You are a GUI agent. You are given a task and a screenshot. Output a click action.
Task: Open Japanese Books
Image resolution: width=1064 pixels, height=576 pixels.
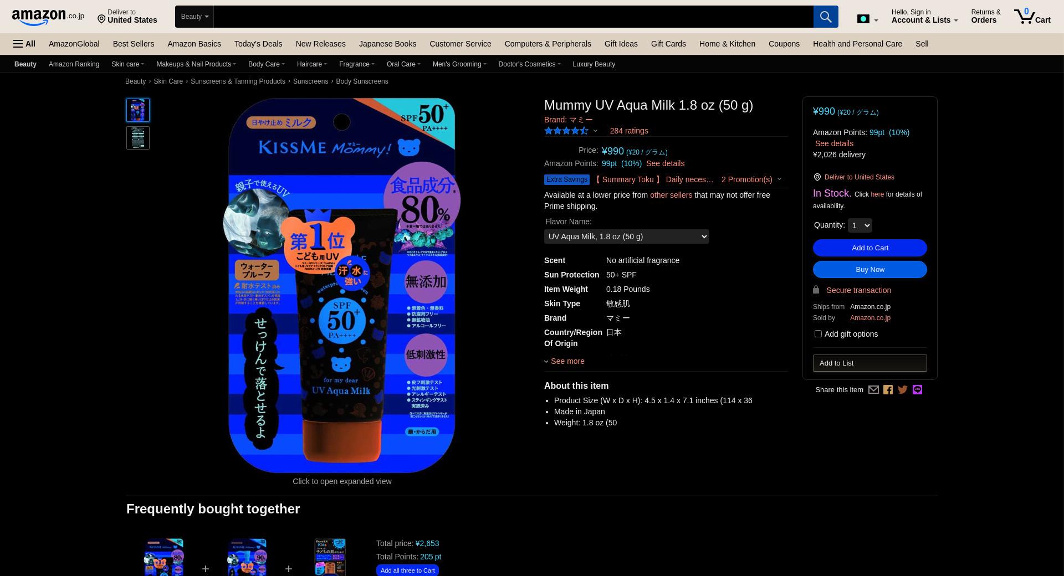[x=387, y=44]
